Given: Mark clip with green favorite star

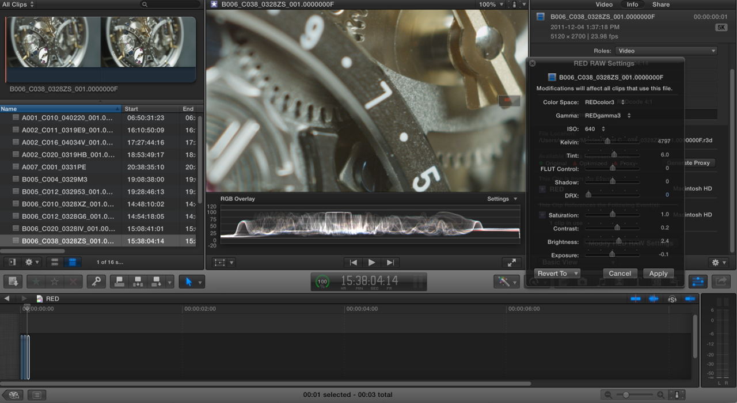Looking at the screenshot, I should click(x=36, y=282).
